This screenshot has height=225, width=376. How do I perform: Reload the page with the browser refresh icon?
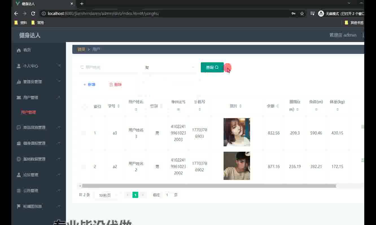[x=33, y=14]
